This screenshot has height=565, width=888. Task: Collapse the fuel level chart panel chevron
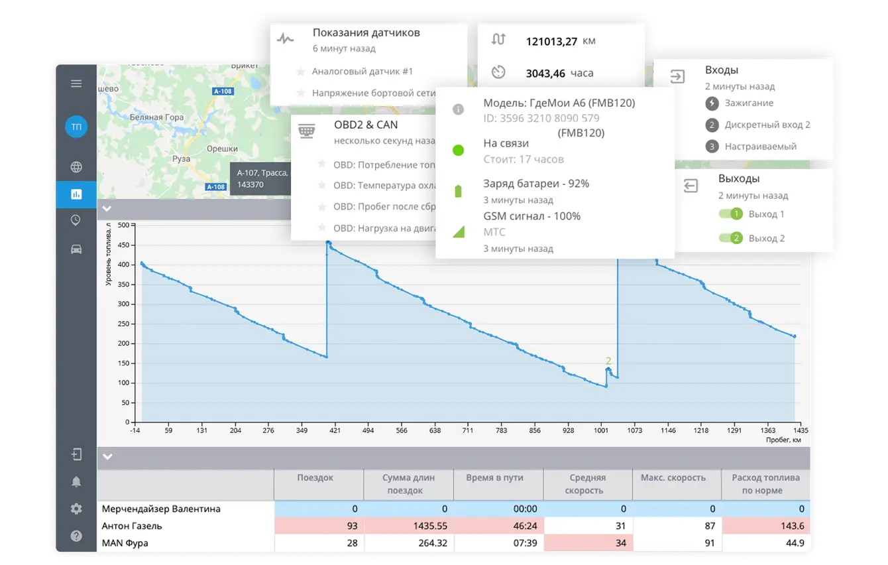coord(107,208)
